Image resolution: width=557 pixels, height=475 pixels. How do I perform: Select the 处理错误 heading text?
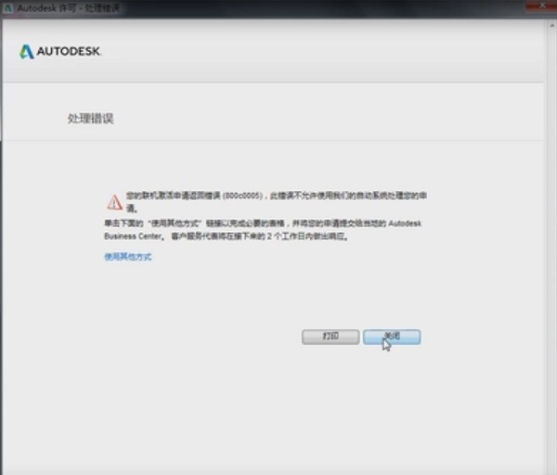(91, 118)
